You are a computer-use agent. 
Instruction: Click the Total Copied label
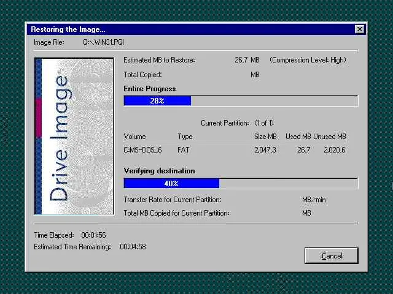tap(142, 75)
